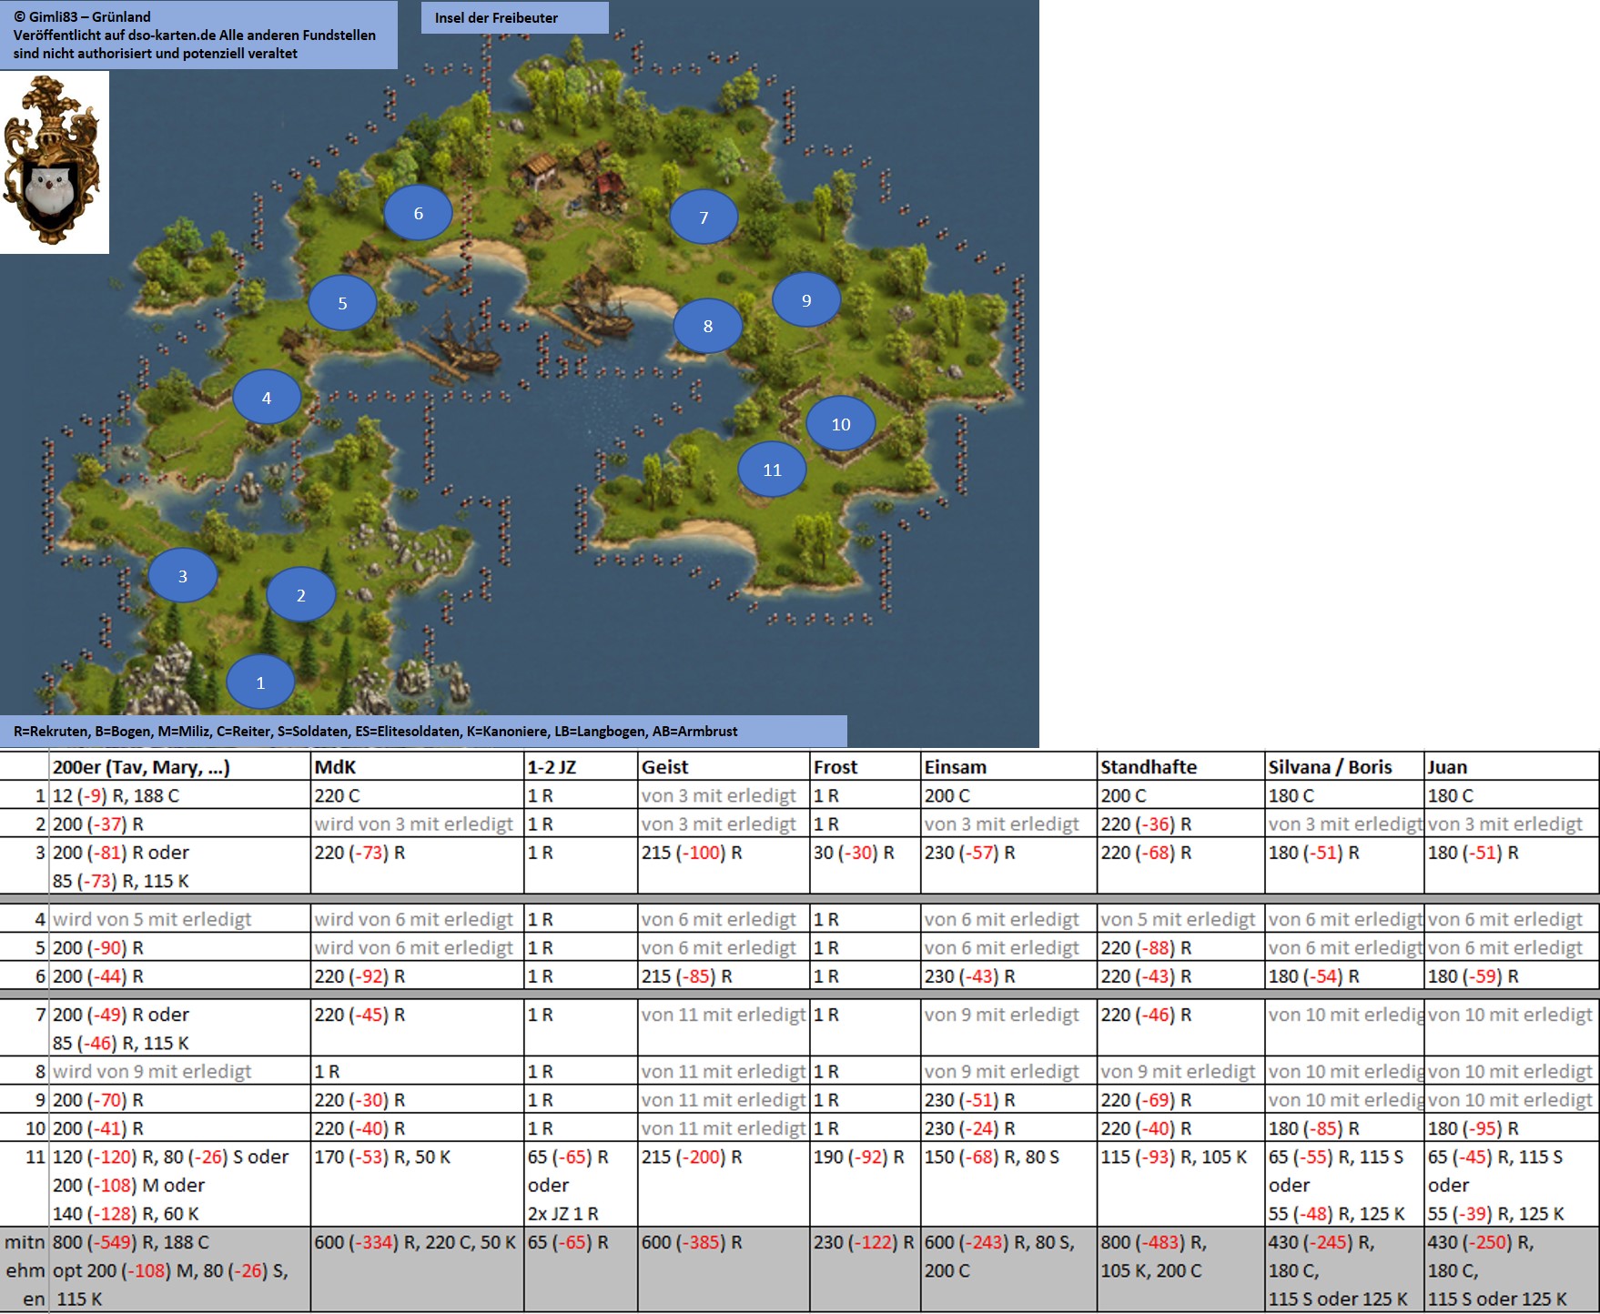Click the blue circle numbered 7
1600x1314 pixels.
coord(704,217)
